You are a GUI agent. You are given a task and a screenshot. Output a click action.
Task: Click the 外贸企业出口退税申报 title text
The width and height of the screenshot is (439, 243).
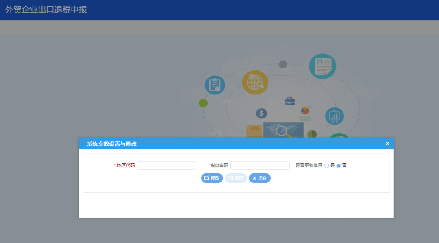[46, 9]
